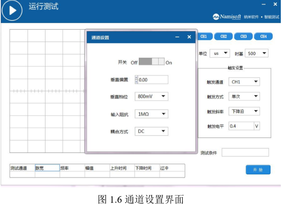Click the 测试条件 text field
283x204 pixels.
245,152
